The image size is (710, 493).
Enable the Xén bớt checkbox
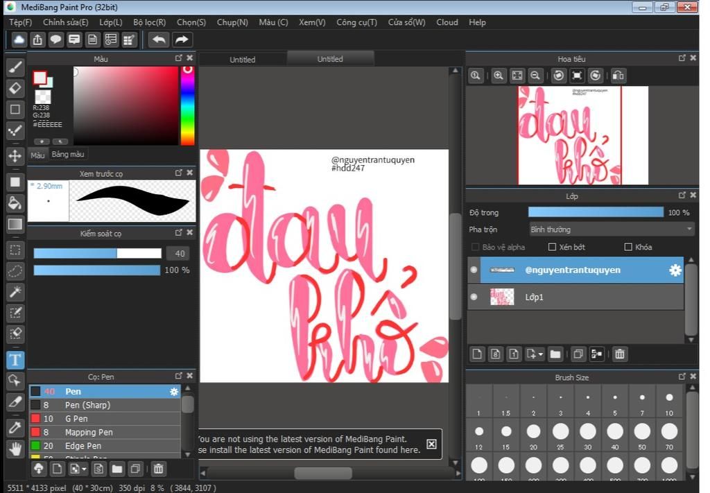[x=552, y=247]
